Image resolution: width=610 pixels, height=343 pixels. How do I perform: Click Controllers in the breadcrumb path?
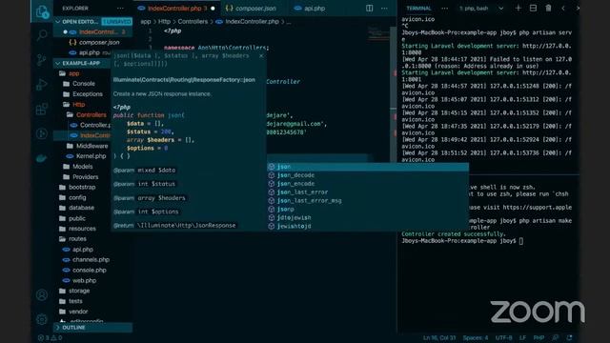pyautogui.click(x=193, y=22)
